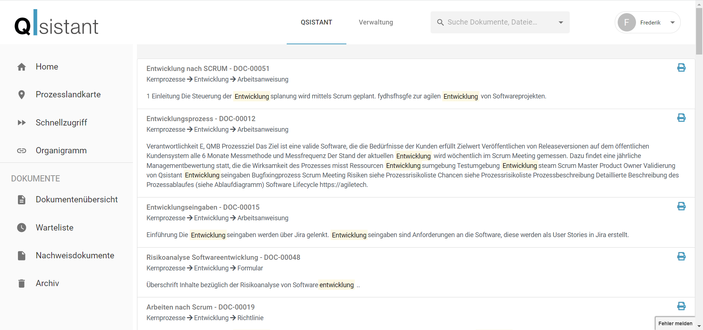This screenshot has height=330, width=703.
Task: Click the Frederik avatar circle
Action: click(627, 22)
